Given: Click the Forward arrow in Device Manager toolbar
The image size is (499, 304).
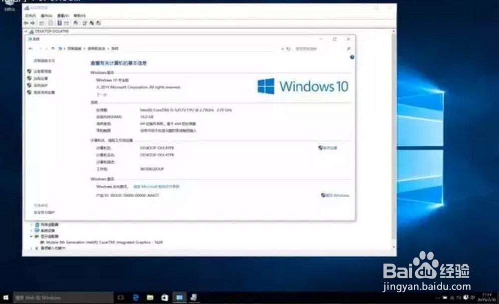Looking at the screenshot, I should tap(32, 23).
